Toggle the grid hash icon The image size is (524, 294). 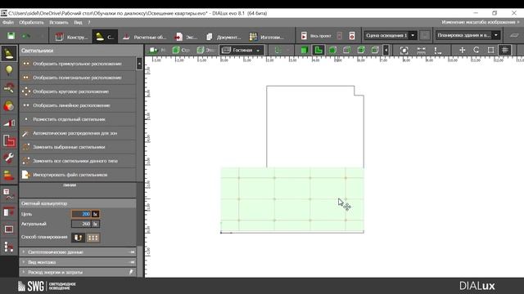point(505,50)
